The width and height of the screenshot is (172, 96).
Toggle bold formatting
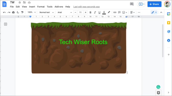[90, 12]
